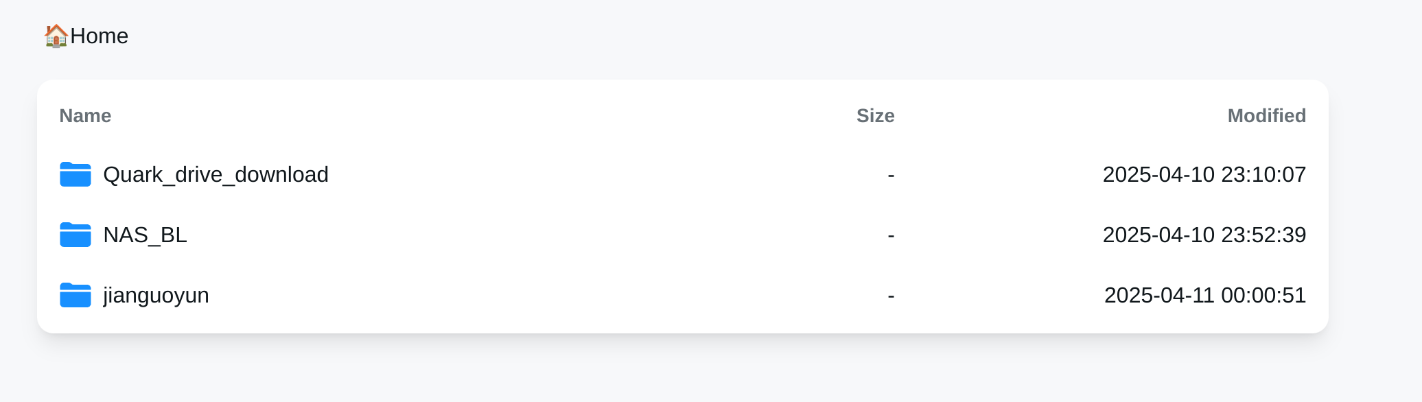Click blank row space right of NAS_BL name

pyautogui.click(x=480, y=235)
